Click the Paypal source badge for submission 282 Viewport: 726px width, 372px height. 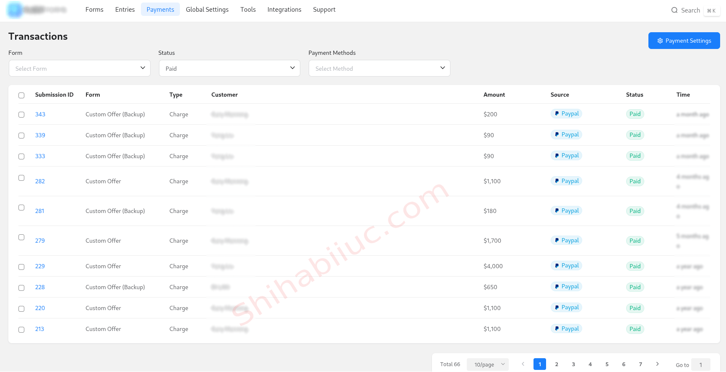(x=566, y=181)
